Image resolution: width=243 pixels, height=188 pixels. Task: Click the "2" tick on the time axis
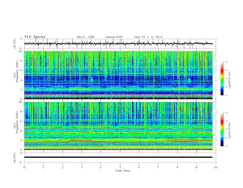pyautogui.click(x=63, y=167)
